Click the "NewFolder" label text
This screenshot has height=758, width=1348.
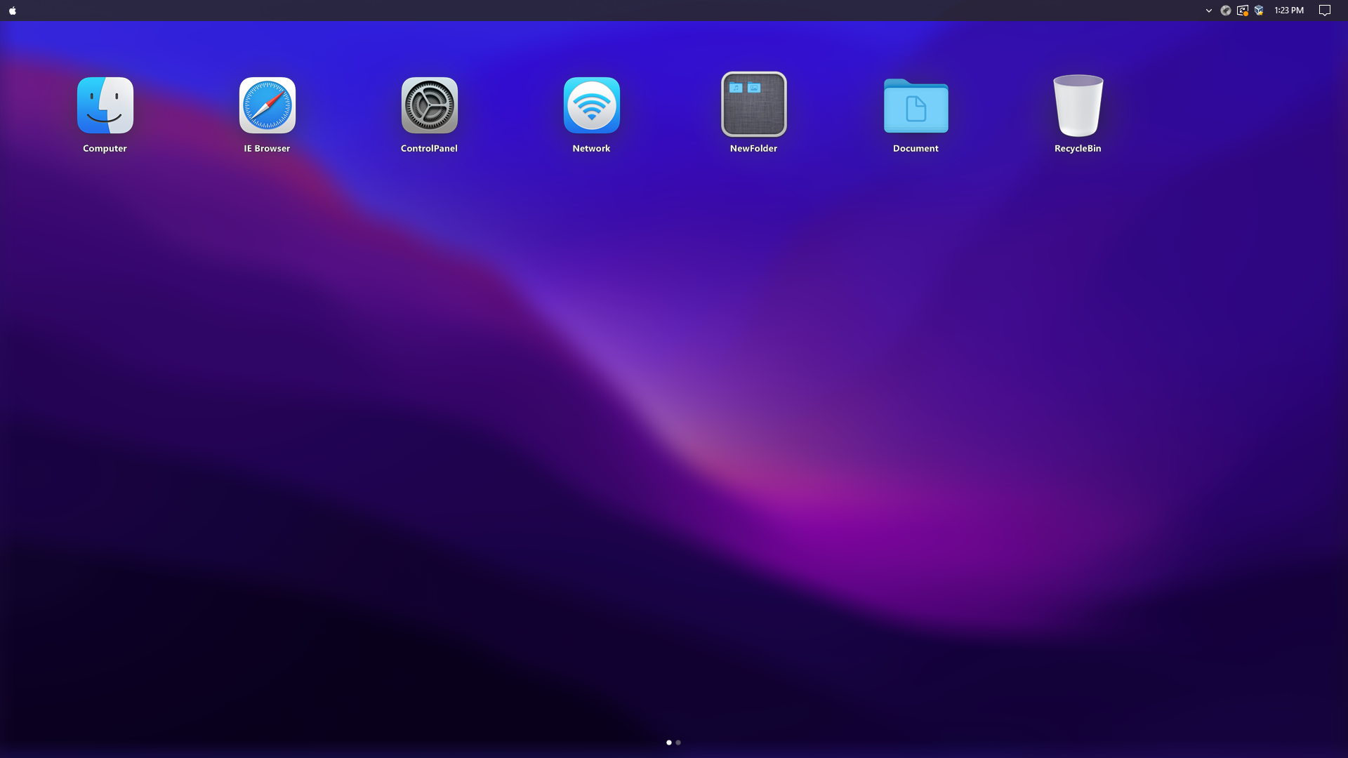pos(753,149)
